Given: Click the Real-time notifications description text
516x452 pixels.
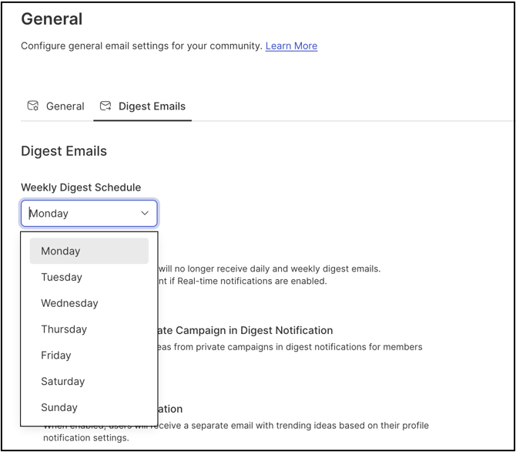Looking at the screenshot, I should click(x=243, y=281).
